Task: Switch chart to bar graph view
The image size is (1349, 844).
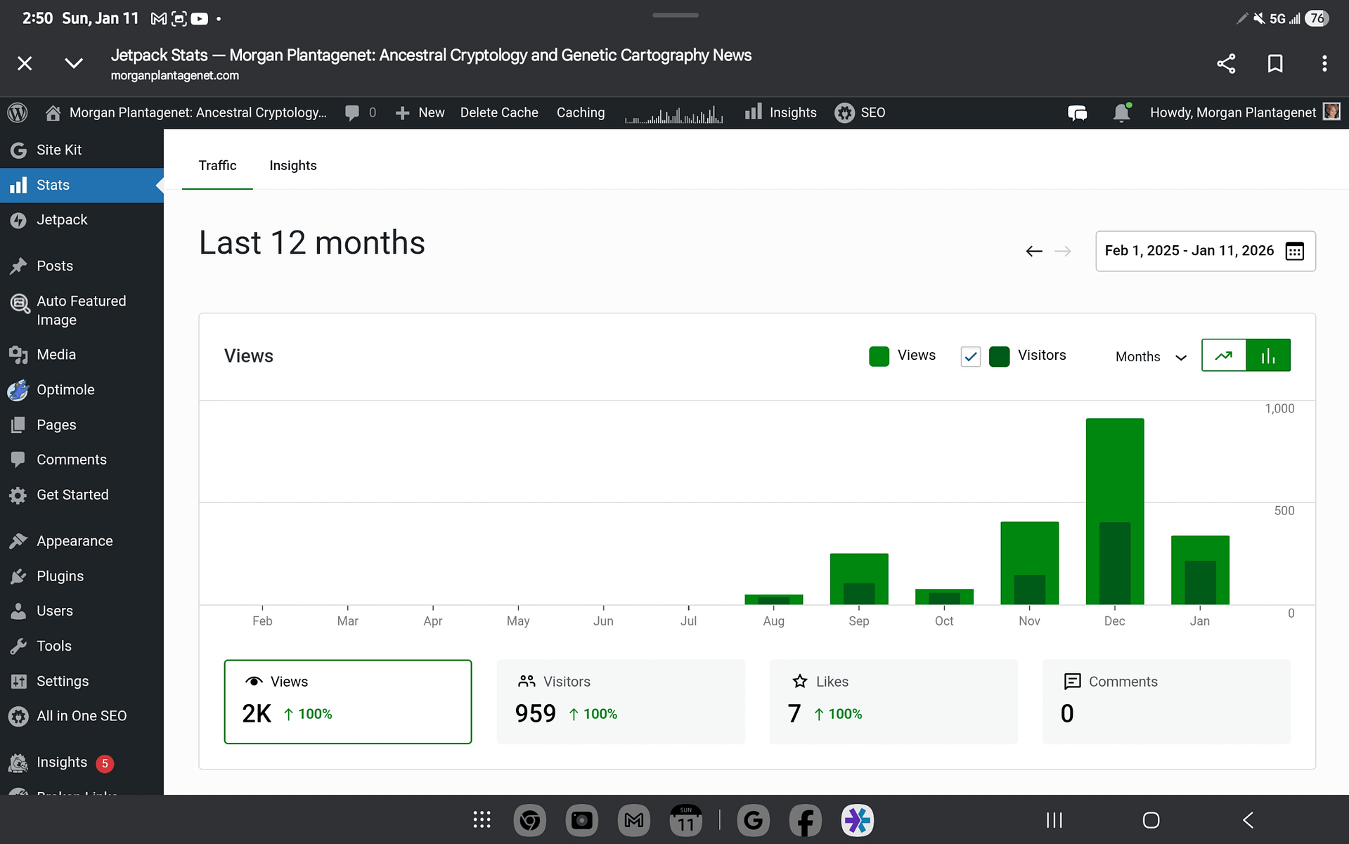Action: [1268, 356]
